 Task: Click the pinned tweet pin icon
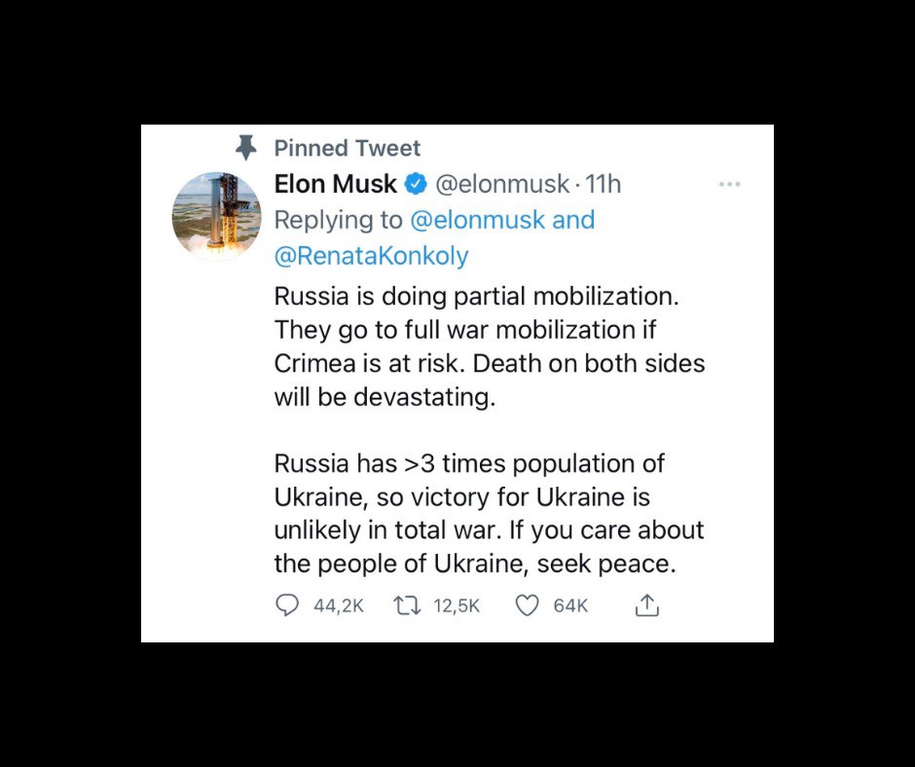[247, 147]
